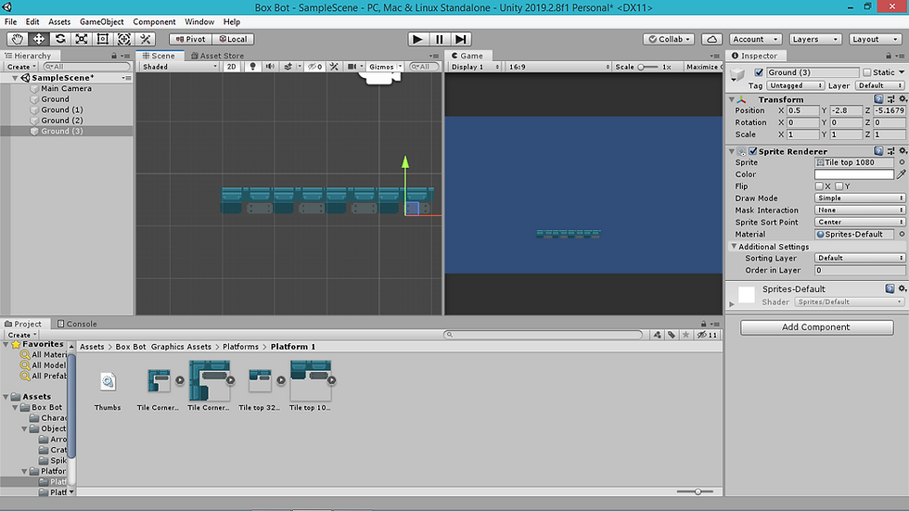
Task: Open scene camera settings icon
Action: [352, 67]
